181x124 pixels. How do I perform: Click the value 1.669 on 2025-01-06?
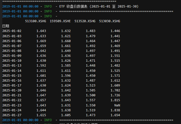(41, 41)
